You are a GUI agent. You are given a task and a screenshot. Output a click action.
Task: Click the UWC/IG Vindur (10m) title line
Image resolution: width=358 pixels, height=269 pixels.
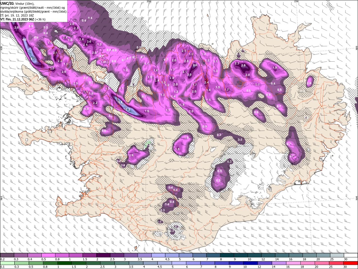(x=17, y=3)
